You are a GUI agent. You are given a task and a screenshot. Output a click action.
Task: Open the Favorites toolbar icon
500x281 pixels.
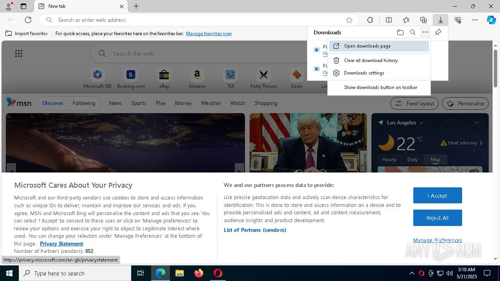pyautogui.click(x=406, y=20)
